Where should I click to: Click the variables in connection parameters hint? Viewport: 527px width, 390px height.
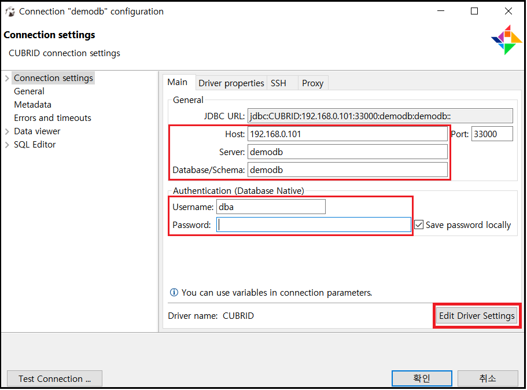[x=277, y=293]
